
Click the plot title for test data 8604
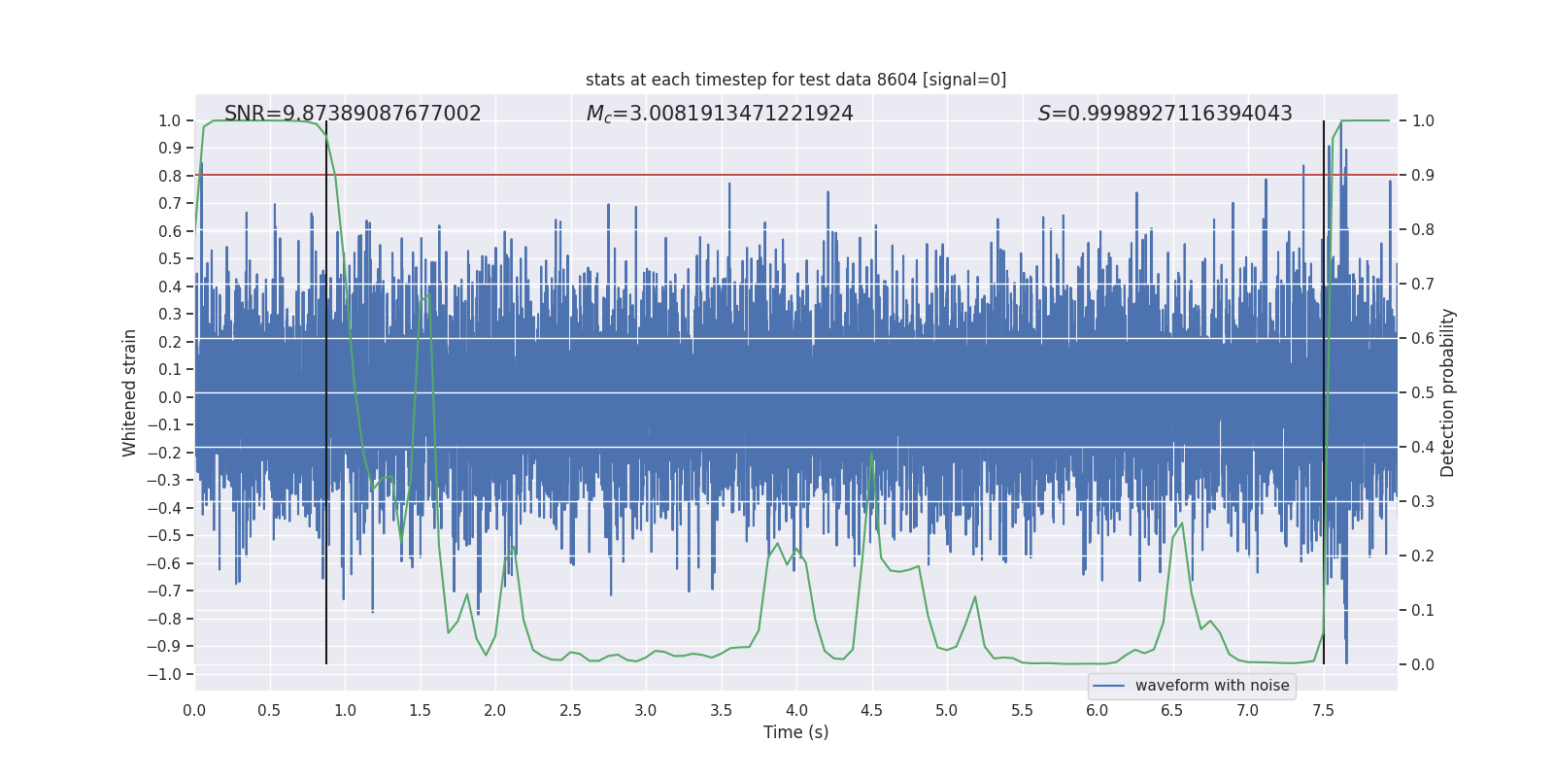pyautogui.click(x=795, y=80)
